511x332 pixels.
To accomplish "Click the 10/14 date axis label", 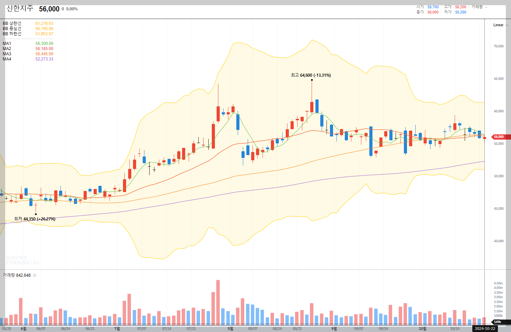I will point(455,329).
